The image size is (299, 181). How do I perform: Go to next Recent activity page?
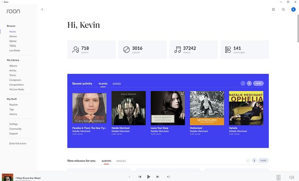click(x=249, y=83)
